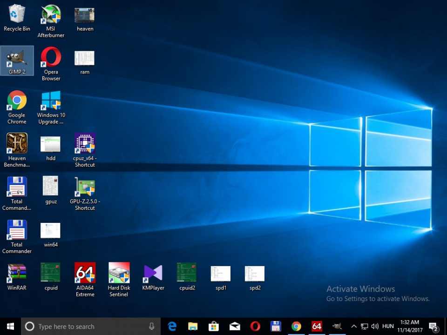The image size is (447, 335).
Task: Open the volume control tray icon
Action: pyautogui.click(x=375, y=326)
